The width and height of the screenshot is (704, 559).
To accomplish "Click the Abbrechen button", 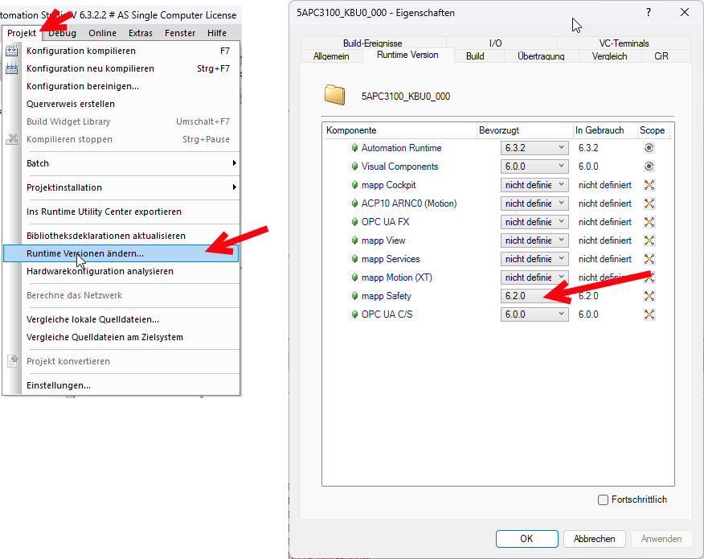I will point(594,539).
